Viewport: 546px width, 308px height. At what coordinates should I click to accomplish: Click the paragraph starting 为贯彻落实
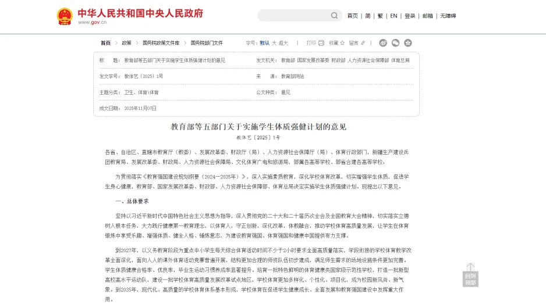coord(257,182)
